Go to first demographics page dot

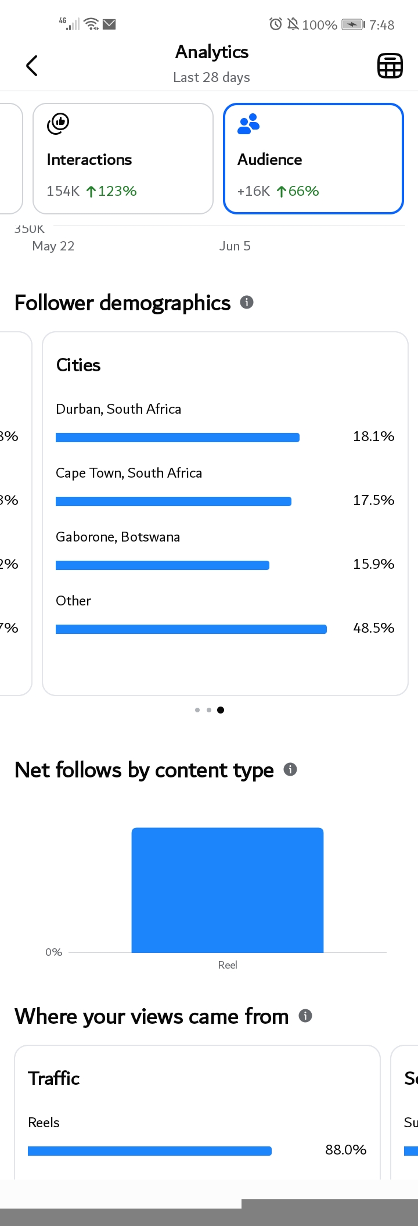[x=197, y=710]
